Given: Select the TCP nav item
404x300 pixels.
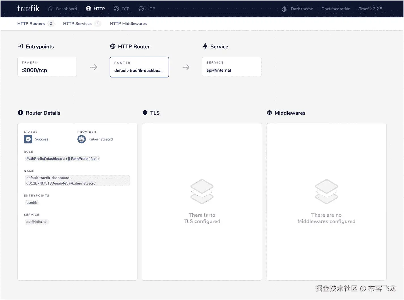Looking at the screenshot, I should tap(121, 9).
